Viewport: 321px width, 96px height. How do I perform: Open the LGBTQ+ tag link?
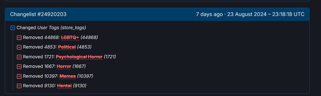(70, 37)
